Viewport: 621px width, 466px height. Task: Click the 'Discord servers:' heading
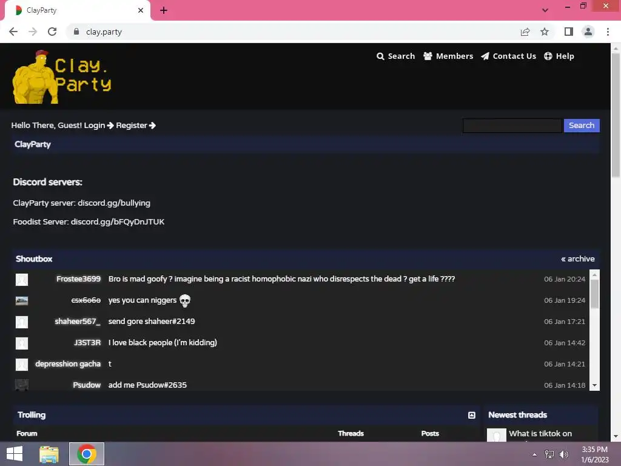47,182
